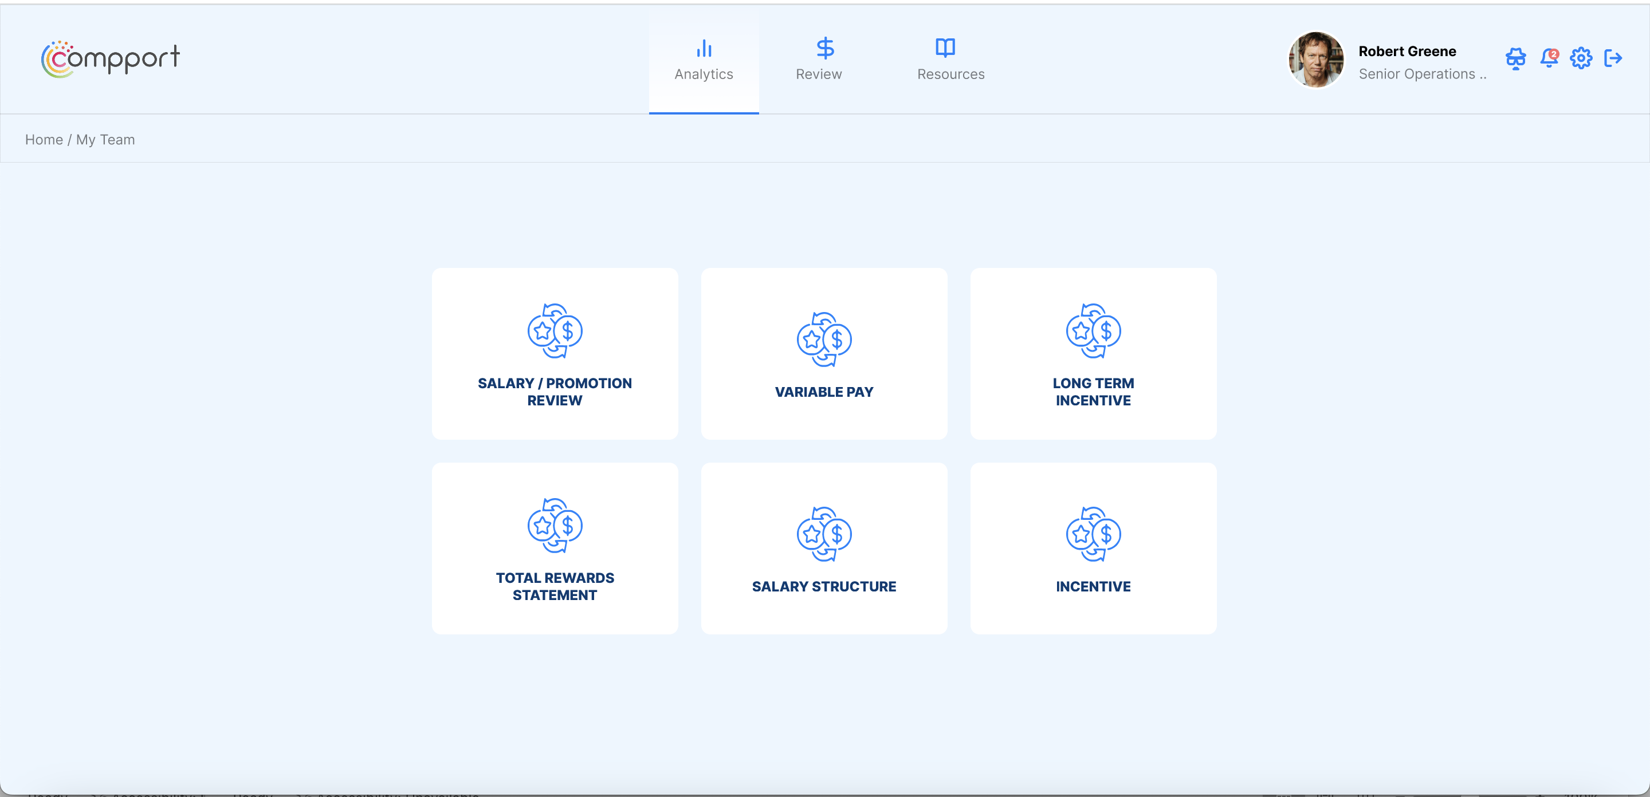Click the My Team breadcrumb
This screenshot has height=797, width=1650.
[x=105, y=139]
